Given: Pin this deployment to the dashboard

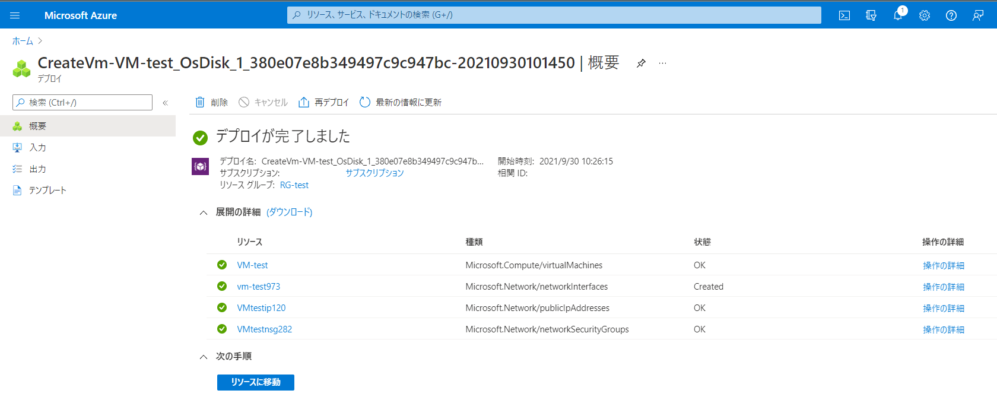Looking at the screenshot, I should click(x=641, y=63).
